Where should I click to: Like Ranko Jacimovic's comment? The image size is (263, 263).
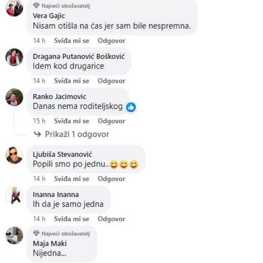coord(71,121)
